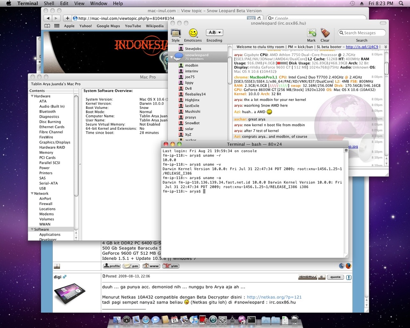Open the Encoding dropdown
This screenshot has width=410, height=328.
coord(215,32)
